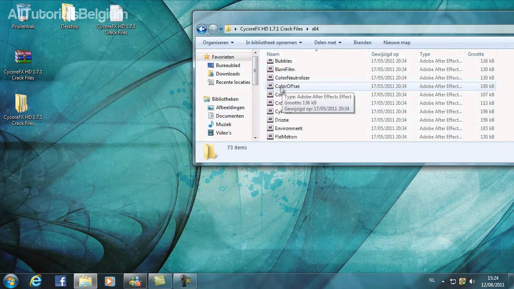Open the Sticky Notes taskbar button
The width and height of the screenshot is (514, 289).
click(x=160, y=281)
